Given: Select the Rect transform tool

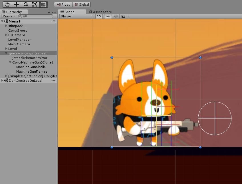Looking at the screenshot, I should 44,5.
